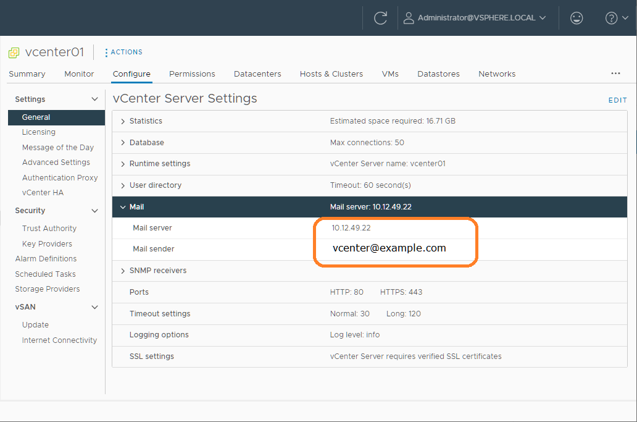Click the 'Normal: 30' timeout value
Image resolution: width=637 pixels, height=422 pixels.
(349, 314)
